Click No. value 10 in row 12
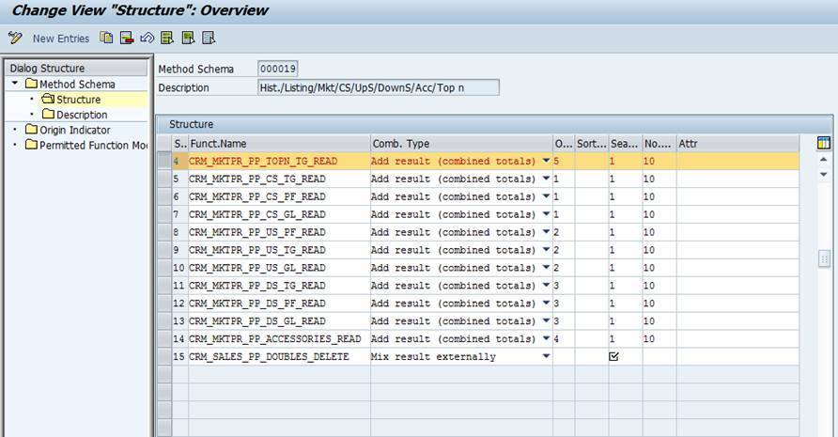838x437 pixels. 660,304
